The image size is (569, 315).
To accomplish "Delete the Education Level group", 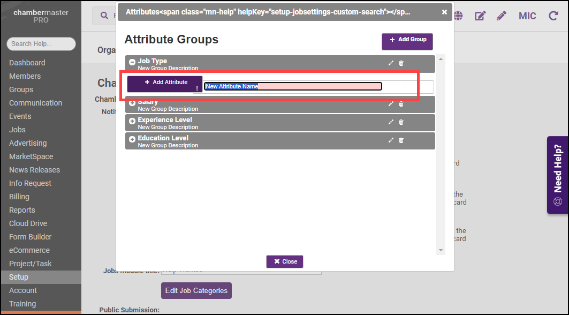I will click(x=401, y=140).
